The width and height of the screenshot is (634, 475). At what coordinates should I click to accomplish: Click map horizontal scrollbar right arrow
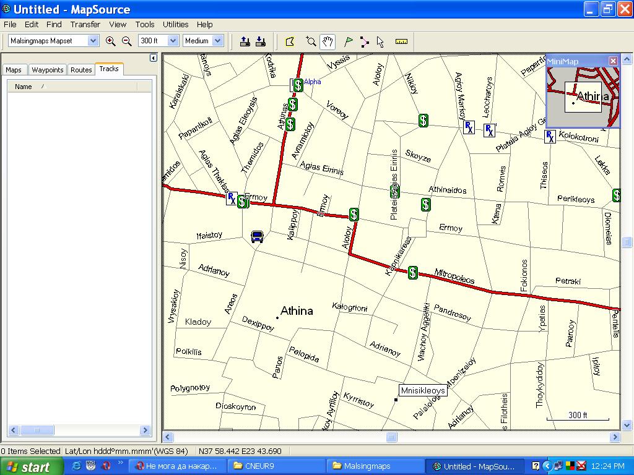(615, 437)
